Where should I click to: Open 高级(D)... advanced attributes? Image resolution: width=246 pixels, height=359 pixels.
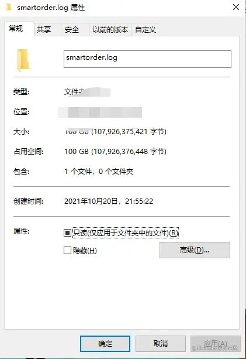point(195,250)
